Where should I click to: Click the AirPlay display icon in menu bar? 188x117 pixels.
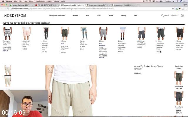pyautogui.click(x=154, y=1)
